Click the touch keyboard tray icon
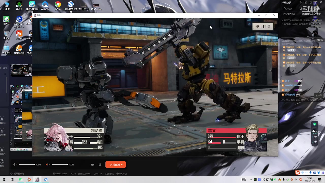325x183 pixels. coord(244,180)
